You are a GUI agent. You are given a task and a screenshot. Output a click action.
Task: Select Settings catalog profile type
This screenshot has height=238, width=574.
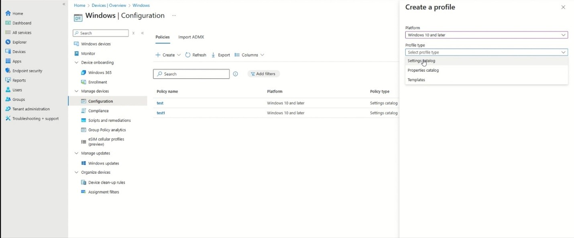click(421, 61)
